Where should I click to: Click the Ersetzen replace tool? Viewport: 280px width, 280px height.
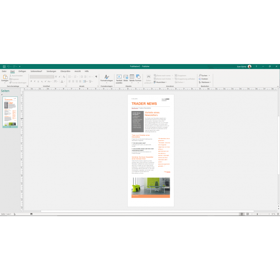[203, 79]
